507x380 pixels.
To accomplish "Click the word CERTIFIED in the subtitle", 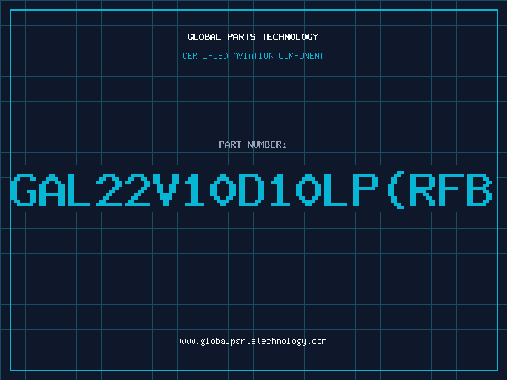I will tap(205, 56).
